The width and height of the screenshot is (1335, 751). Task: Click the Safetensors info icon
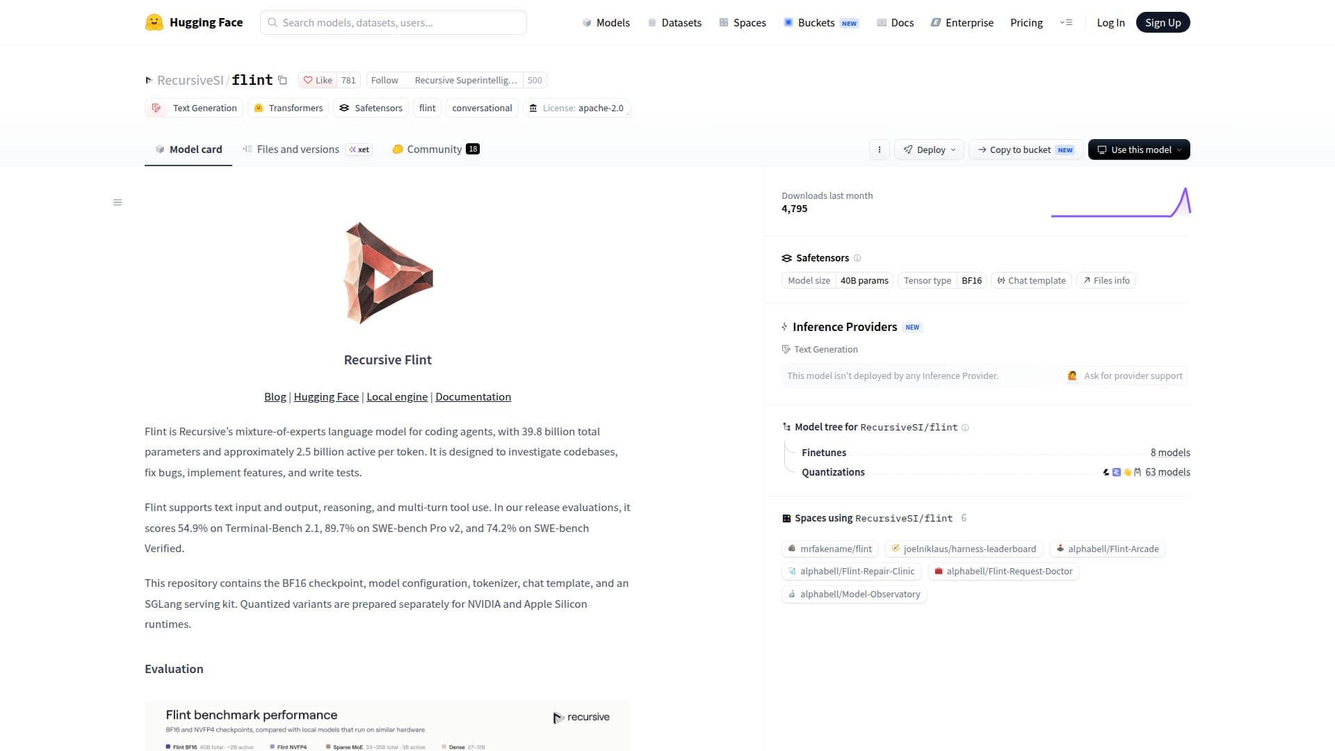coord(857,258)
